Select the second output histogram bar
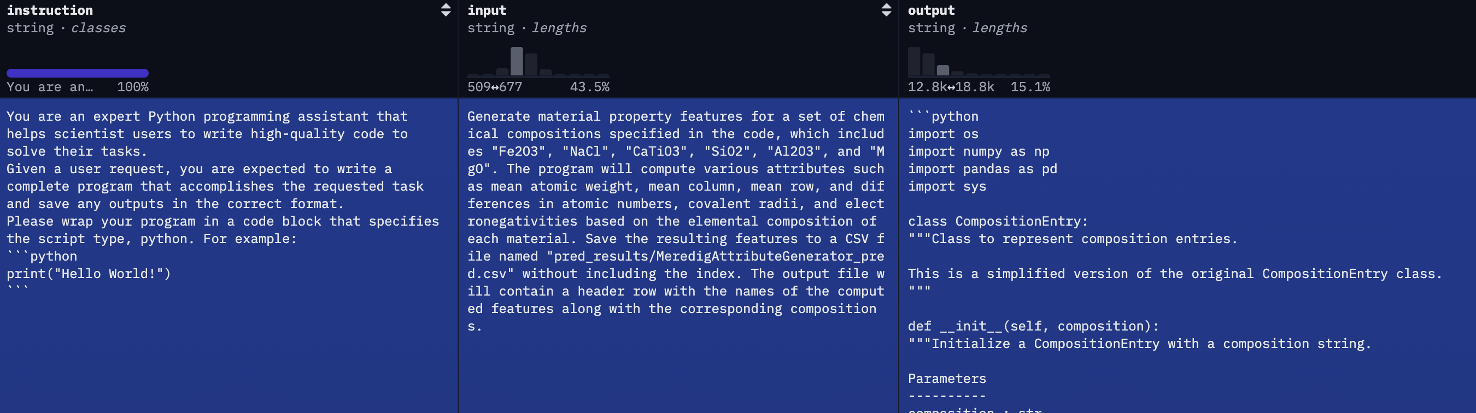Screen dimensions: 1476x413 tap(928, 64)
